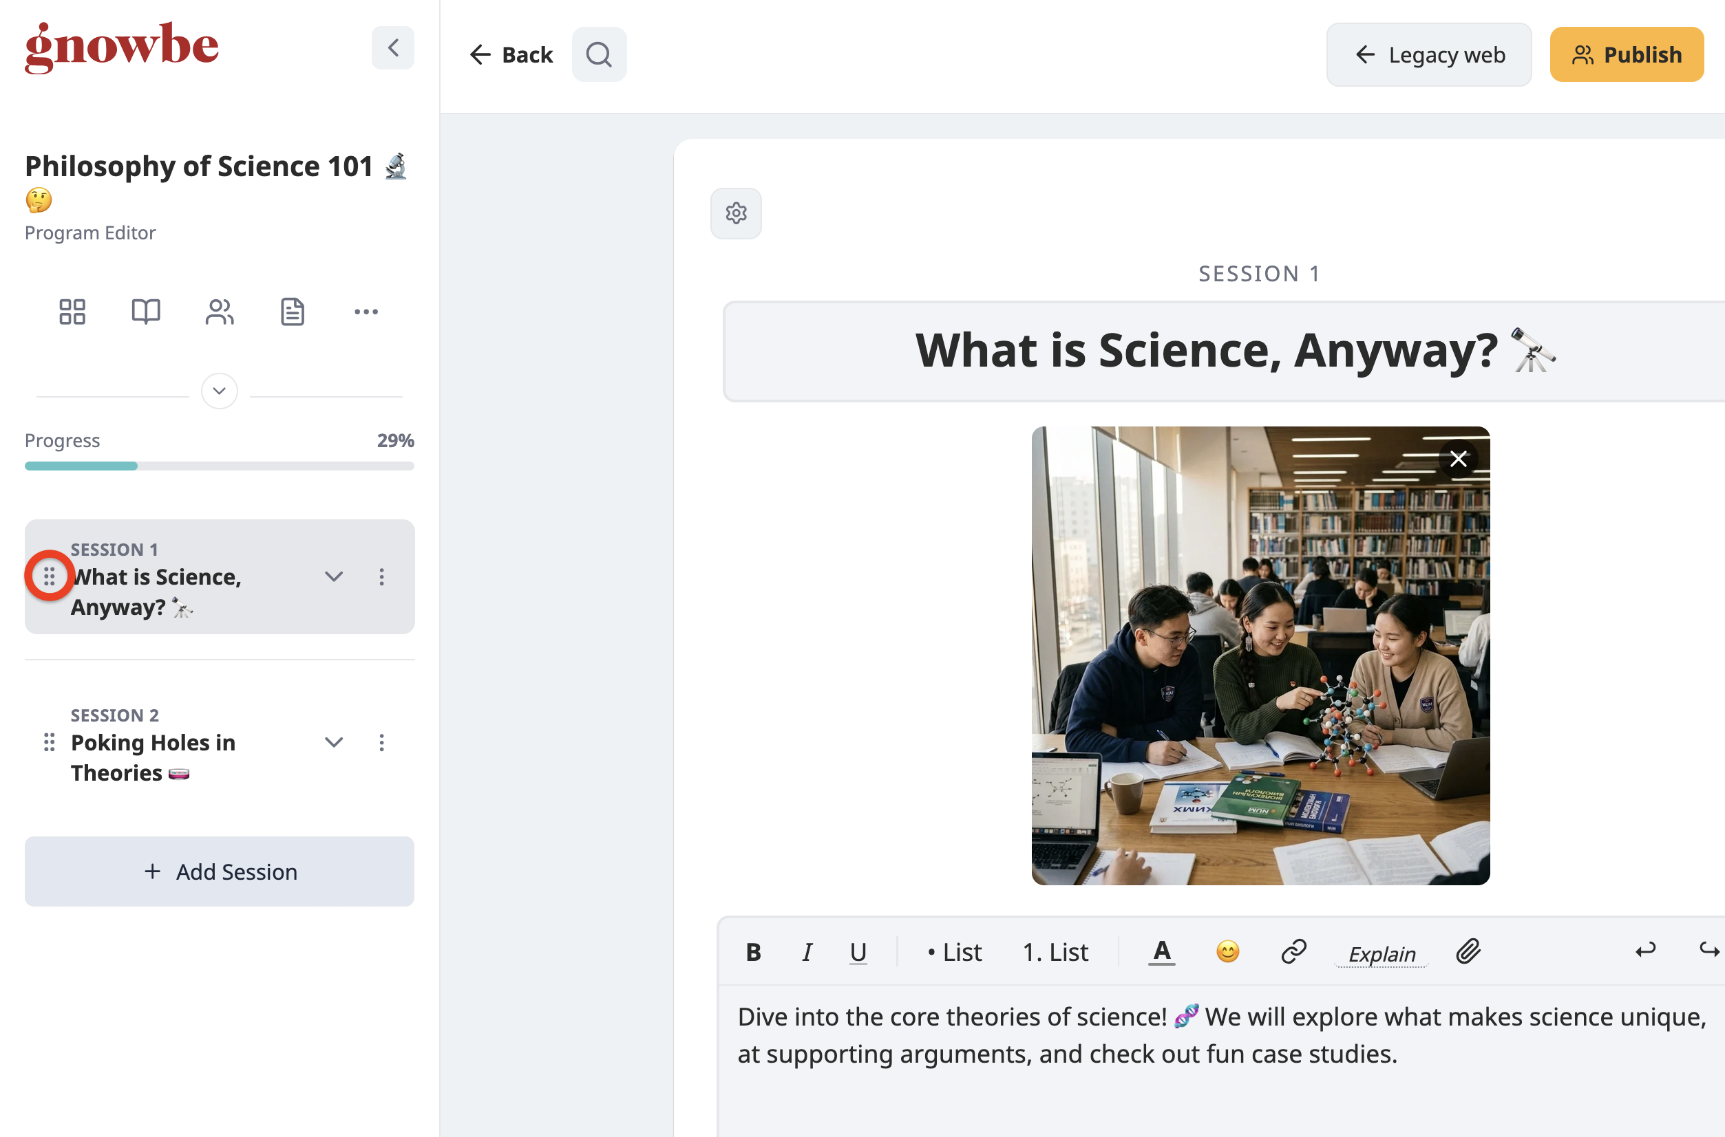
Task: Toggle italic formatting
Action: [x=806, y=951]
